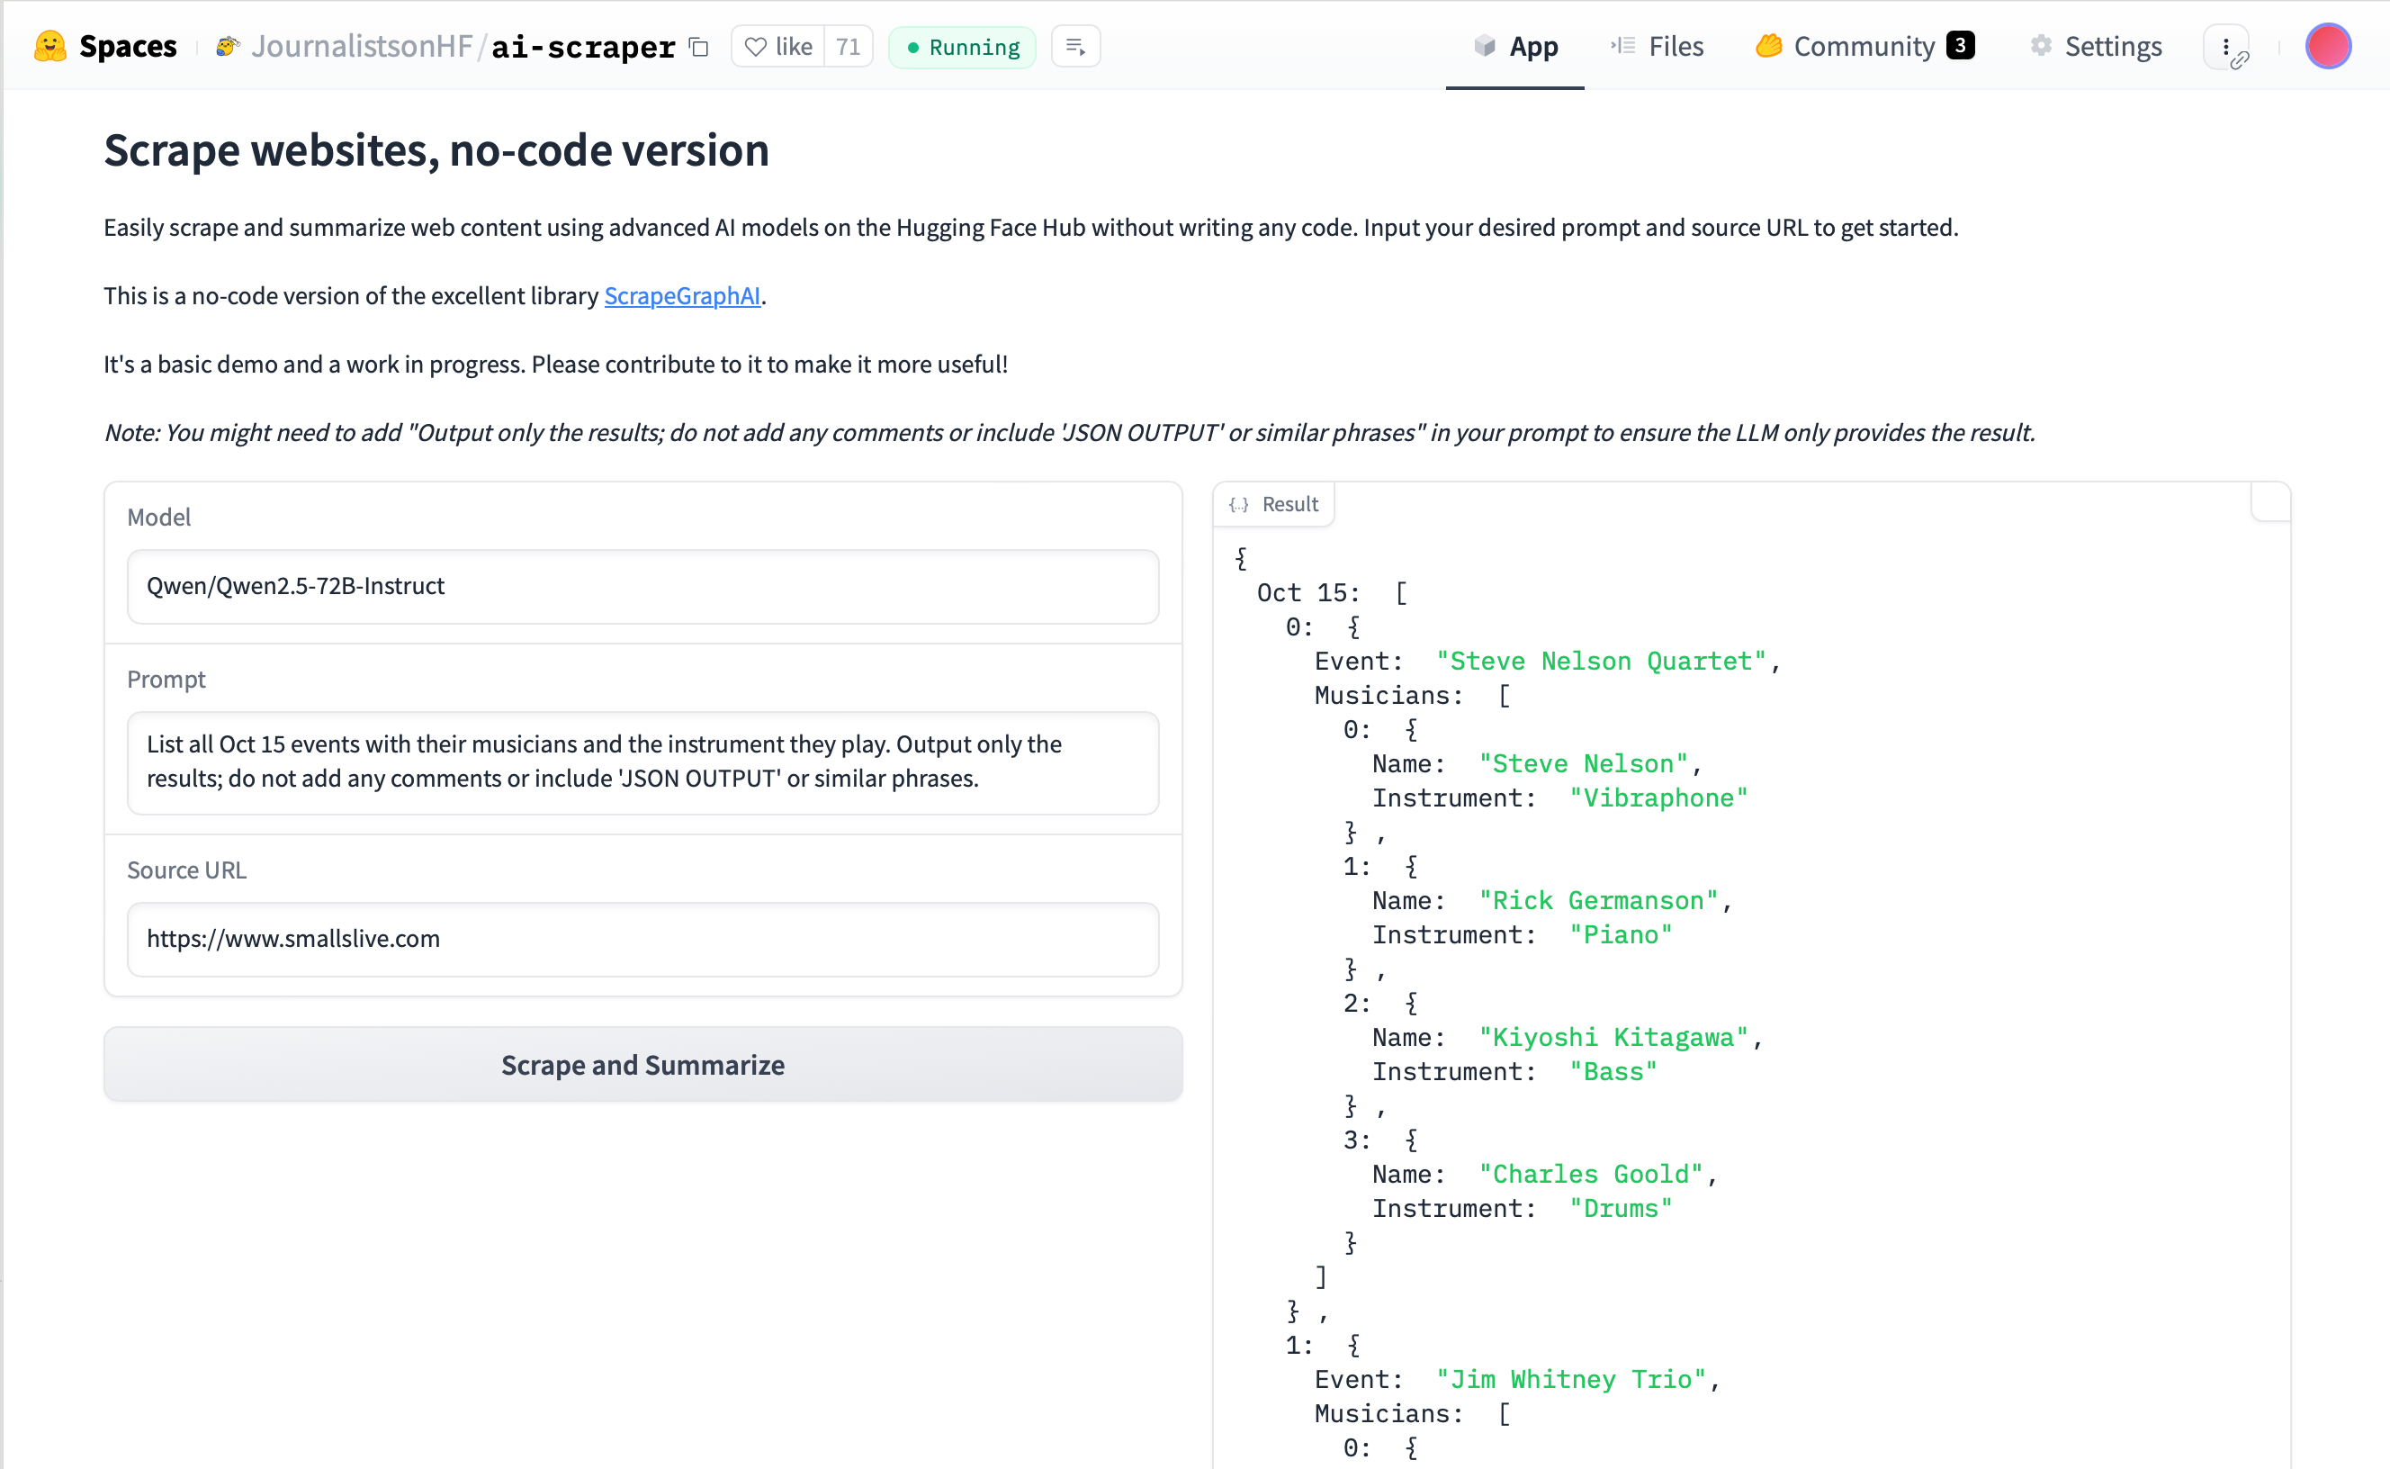Collapse the musician entry for Kiyoshi Kitagawa
Viewport: 2390px width, 1469px height.
(x=1411, y=1004)
